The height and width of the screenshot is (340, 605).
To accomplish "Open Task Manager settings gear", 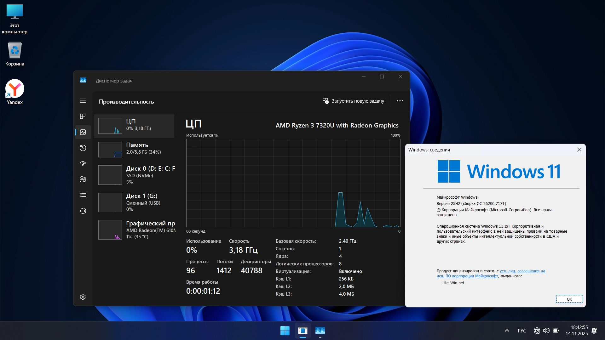I will coord(83,297).
